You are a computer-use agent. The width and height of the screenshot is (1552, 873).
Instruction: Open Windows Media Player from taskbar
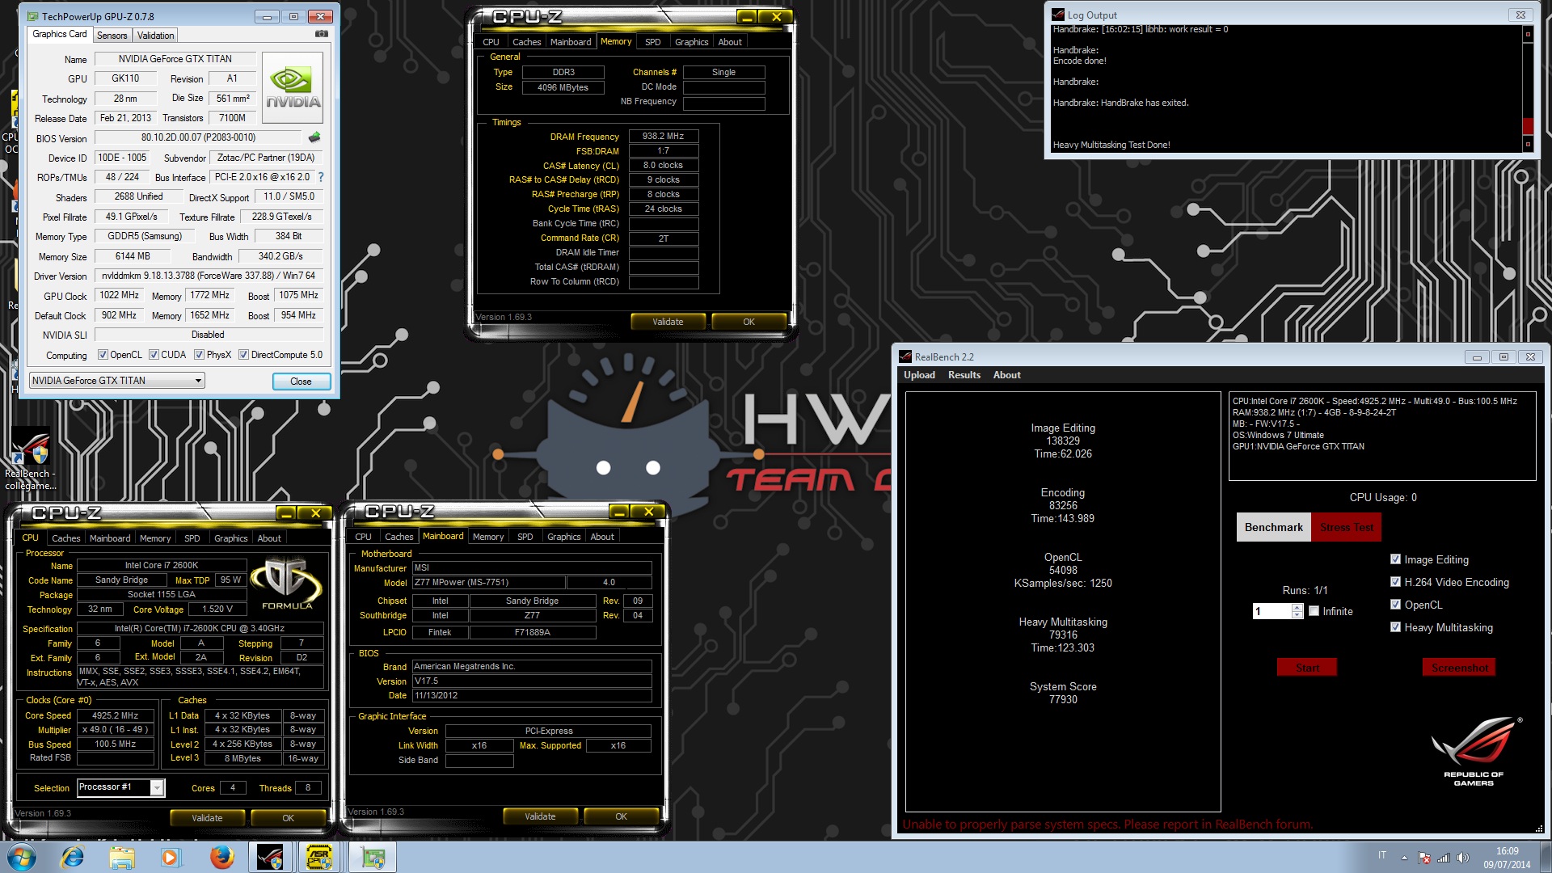click(x=171, y=857)
